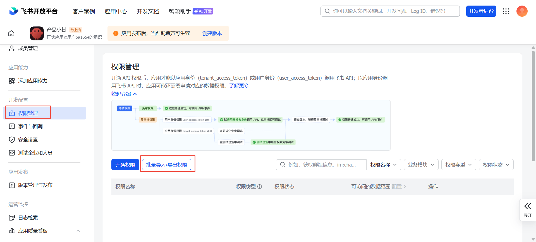Click the 产品小甘 app logo icon

coord(37,33)
